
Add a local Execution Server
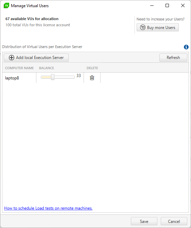(36, 58)
